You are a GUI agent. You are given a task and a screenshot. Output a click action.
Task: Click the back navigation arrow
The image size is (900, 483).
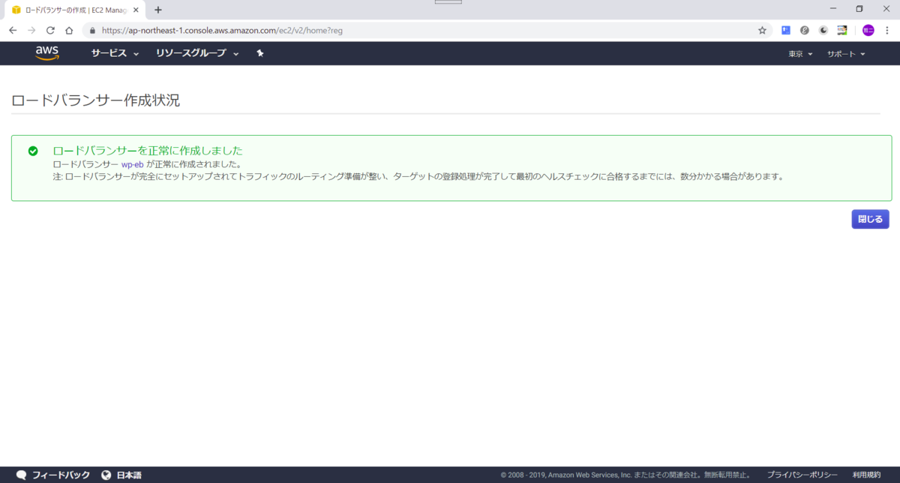tap(12, 30)
